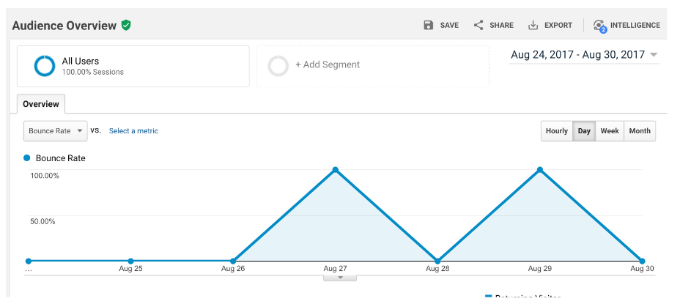Click the Aug 27 data point
Image resolution: width=691 pixels, height=304 pixels.
pyautogui.click(x=336, y=170)
